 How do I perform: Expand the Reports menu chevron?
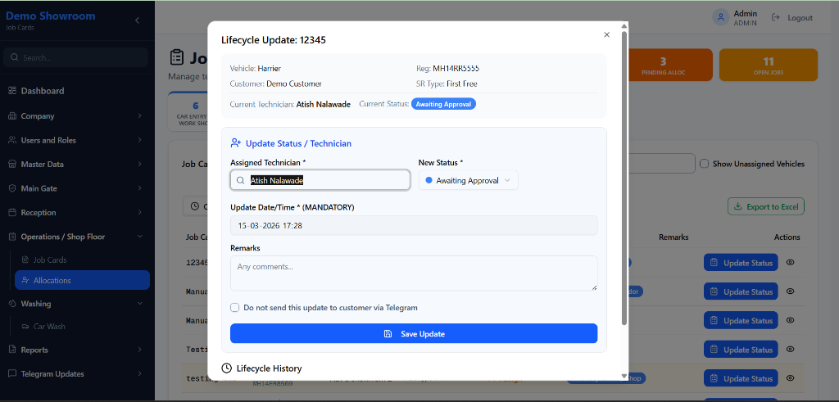(x=140, y=350)
